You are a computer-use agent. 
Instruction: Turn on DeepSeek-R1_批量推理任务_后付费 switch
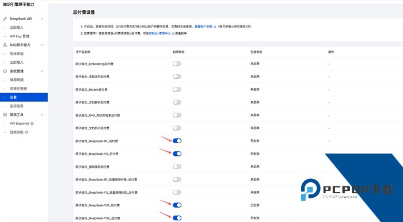tap(177, 179)
